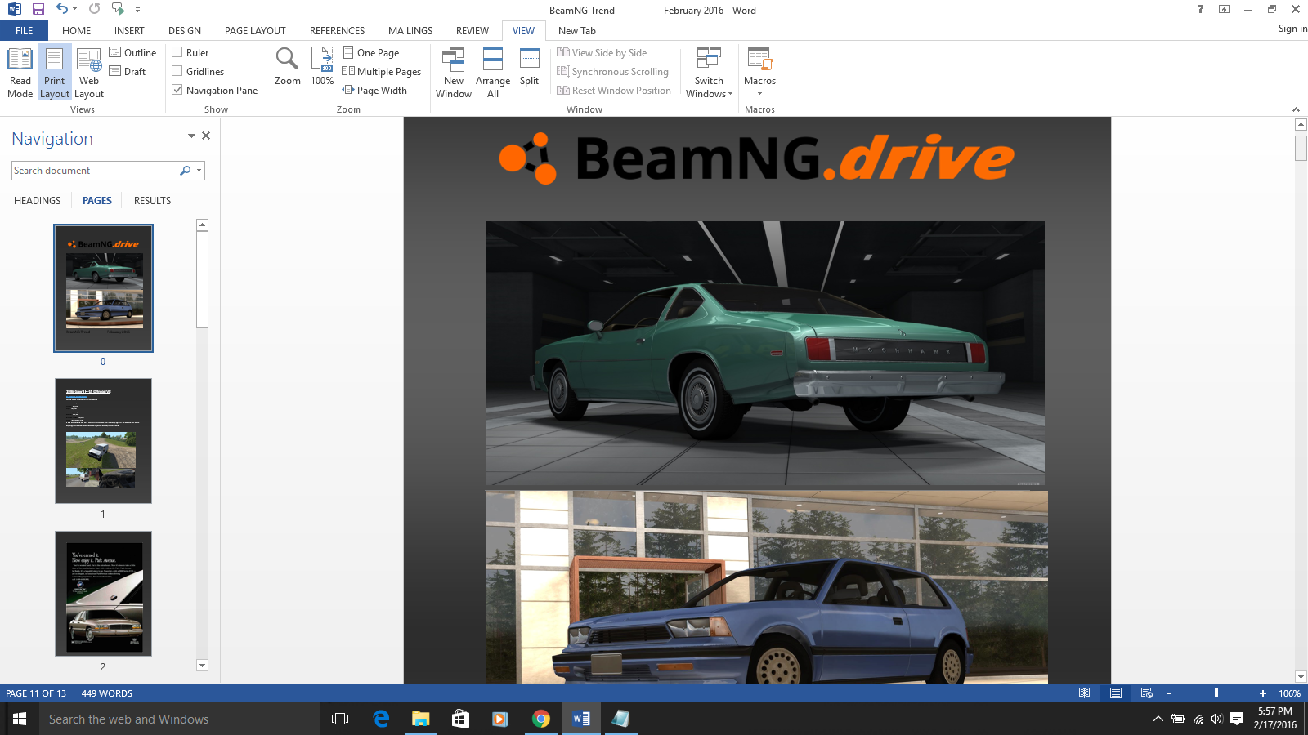Screen dimensions: 1308x735
Task: Show the RESULTS navigation tab
Action: [x=153, y=201]
